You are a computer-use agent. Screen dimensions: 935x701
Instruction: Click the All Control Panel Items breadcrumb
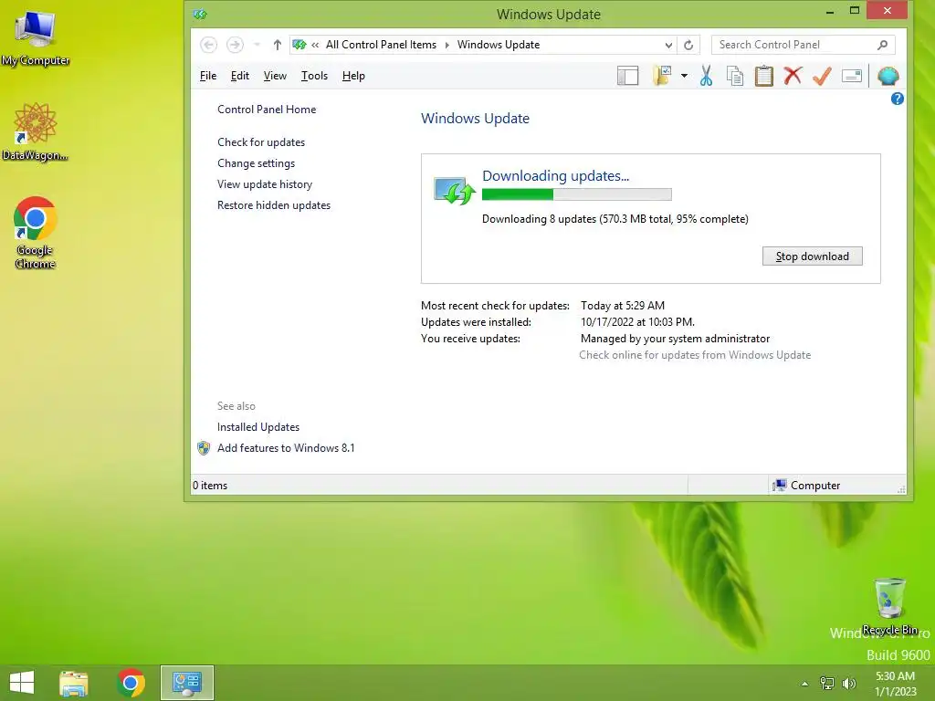(381, 45)
